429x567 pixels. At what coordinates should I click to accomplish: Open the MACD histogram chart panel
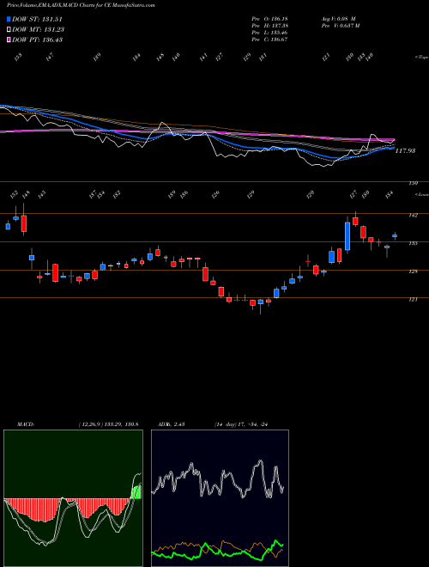73,498
